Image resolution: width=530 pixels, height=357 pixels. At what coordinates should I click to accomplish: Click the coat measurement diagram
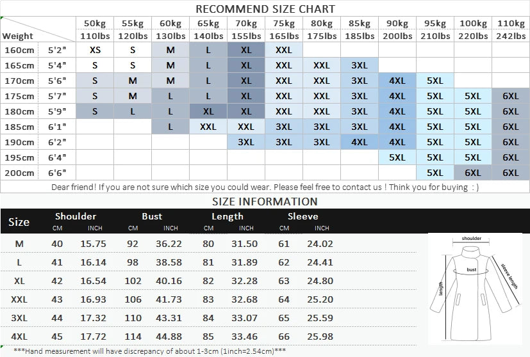475,289
